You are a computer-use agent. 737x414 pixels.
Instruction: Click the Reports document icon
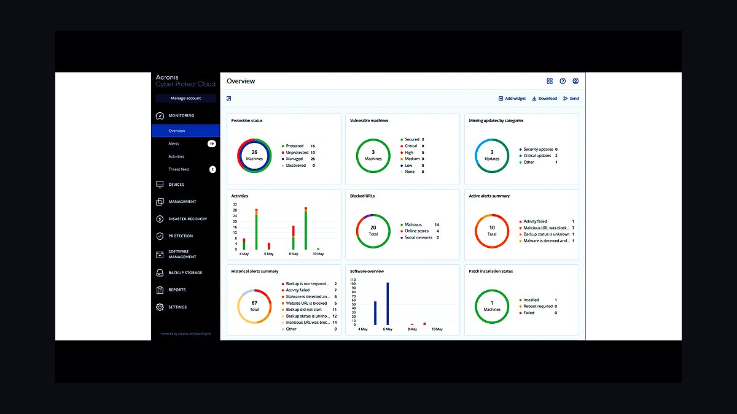pos(160,290)
